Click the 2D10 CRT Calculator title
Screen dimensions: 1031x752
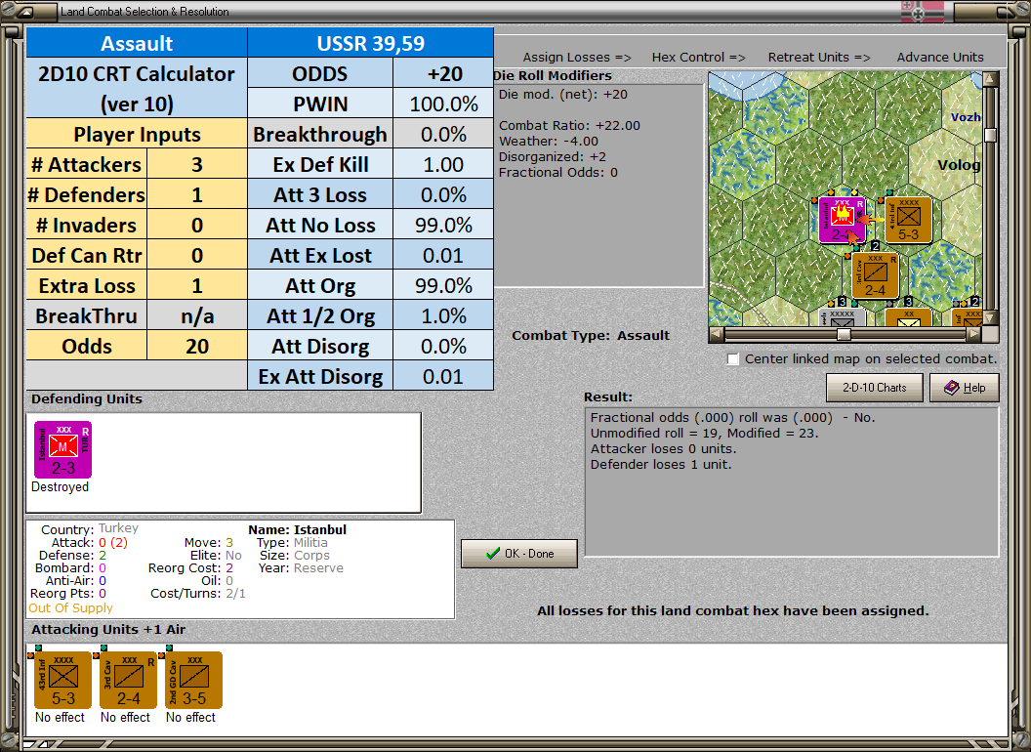click(x=137, y=89)
